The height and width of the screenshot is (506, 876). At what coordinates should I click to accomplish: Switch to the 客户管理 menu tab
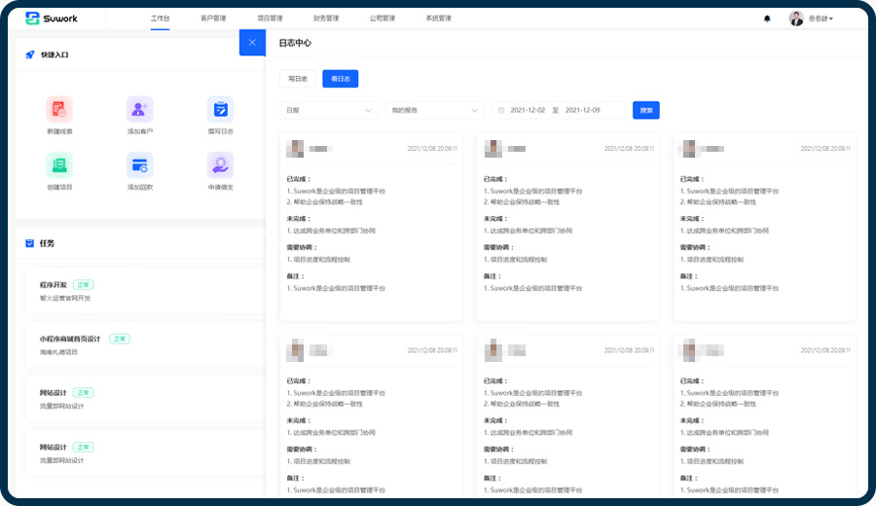click(x=212, y=18)
